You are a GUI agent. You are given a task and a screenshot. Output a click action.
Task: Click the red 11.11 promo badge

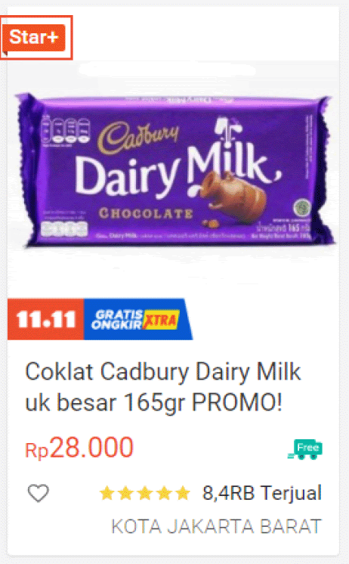pyautogui.click(x=45, y=319)
